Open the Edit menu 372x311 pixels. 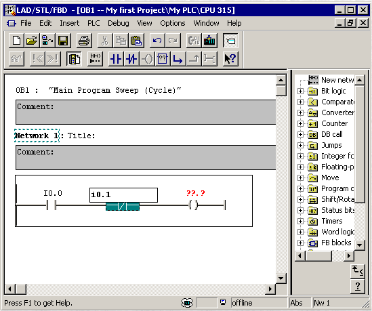(x=45, y=23)
